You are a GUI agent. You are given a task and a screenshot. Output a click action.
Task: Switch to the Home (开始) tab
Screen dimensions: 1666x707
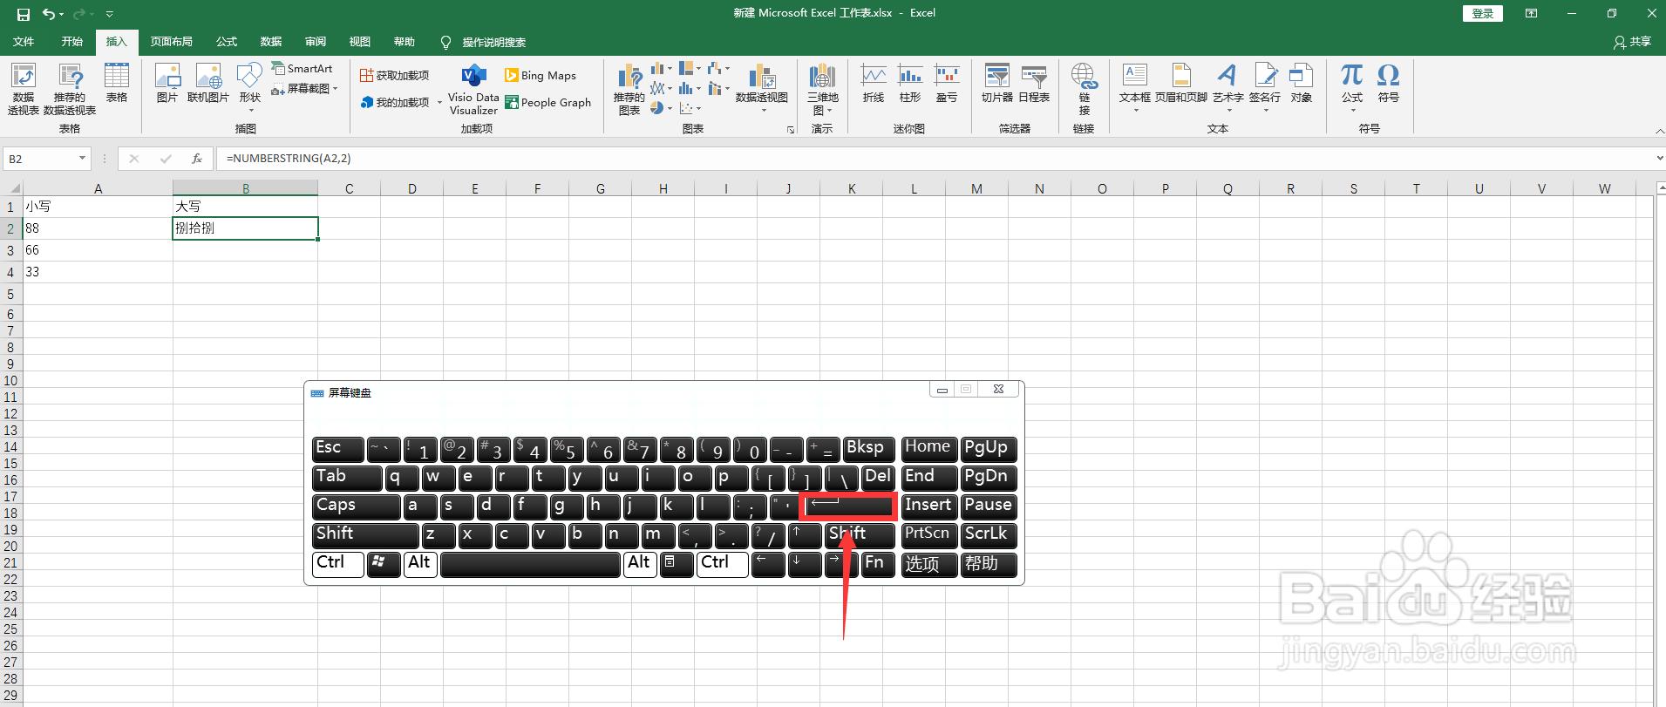(x=72, y=42)
